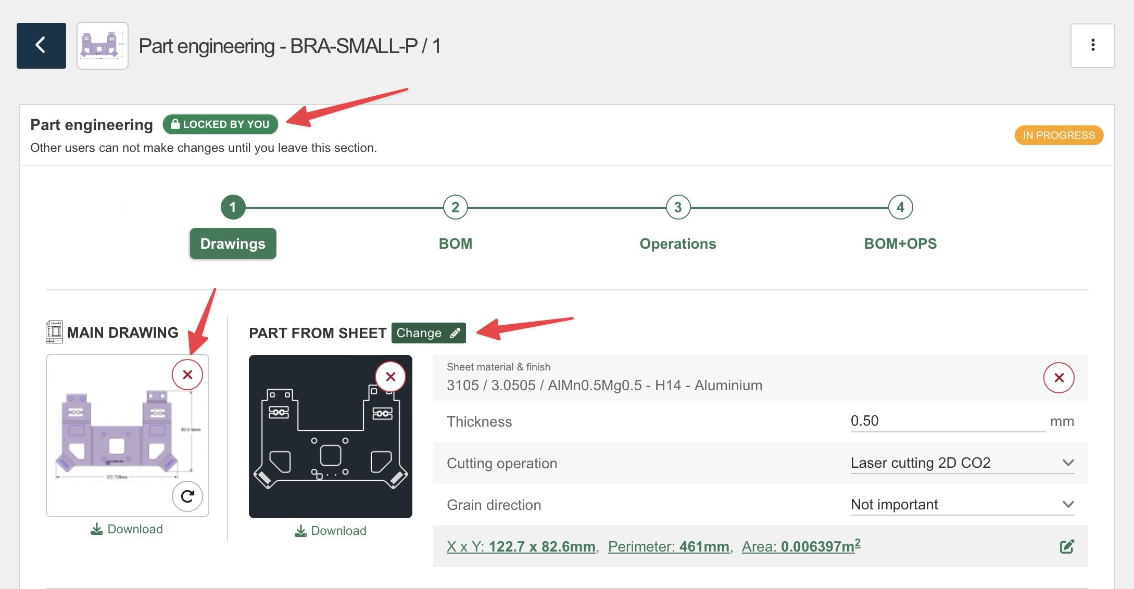Download the main drawing

coord(127,529)
